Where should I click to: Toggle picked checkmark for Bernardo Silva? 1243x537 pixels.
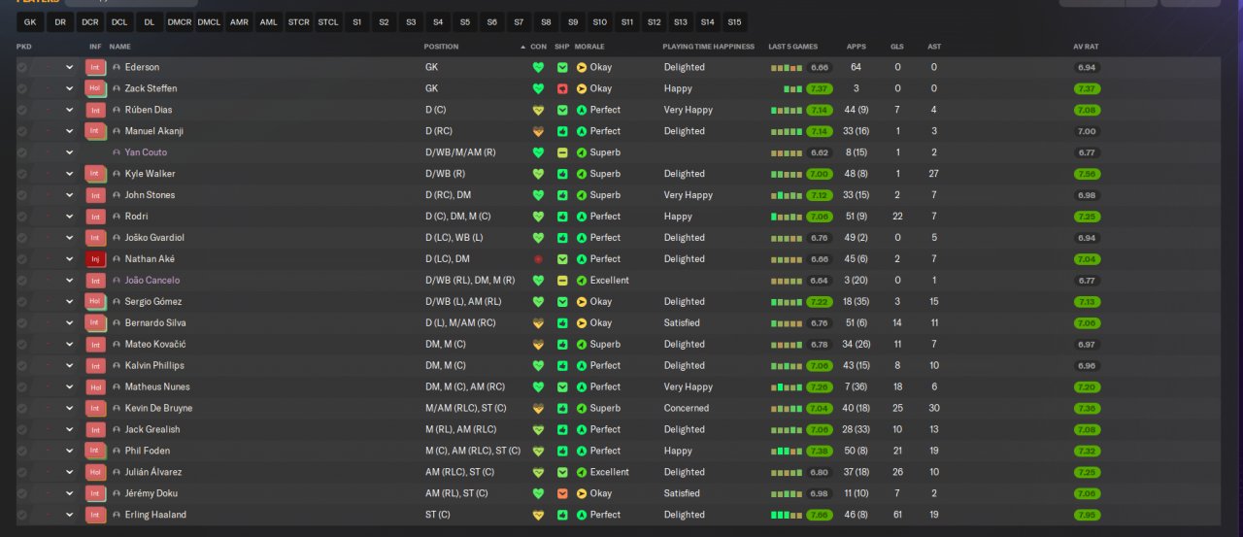[x=22, y=323]
